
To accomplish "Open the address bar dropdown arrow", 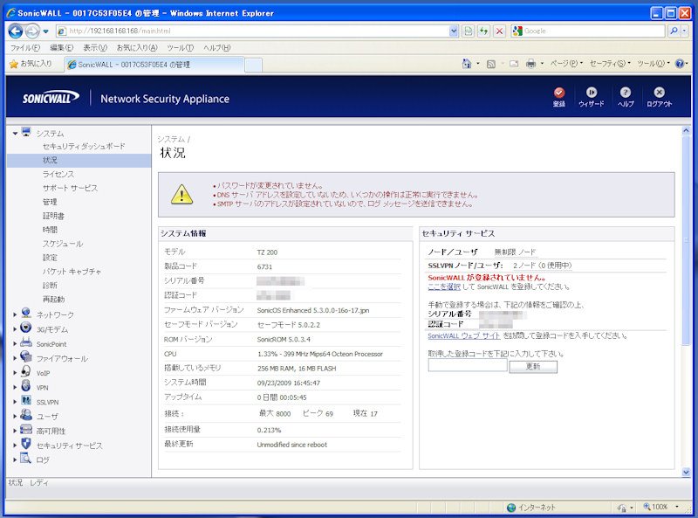I will [x=453, y=31].
